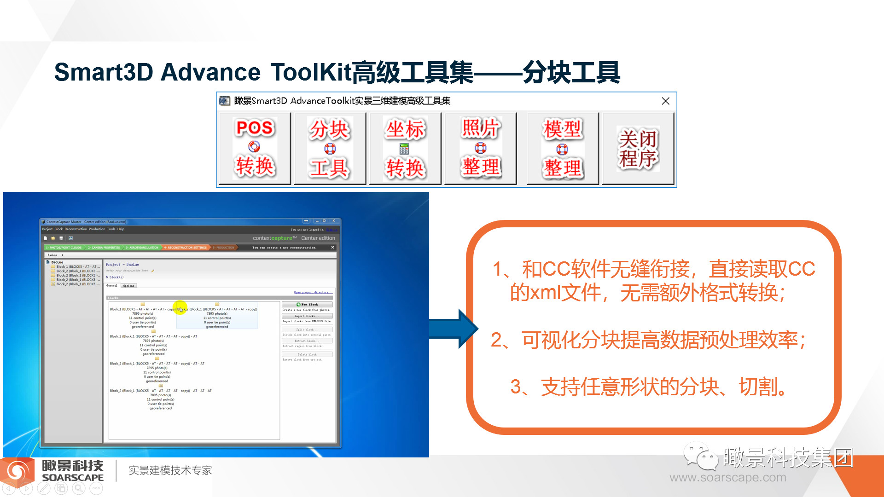Viewport: 884px width, 497px height.
Task: Select the 3- Aerotriangulation workflow step
Action: click(x=142, y=248)
